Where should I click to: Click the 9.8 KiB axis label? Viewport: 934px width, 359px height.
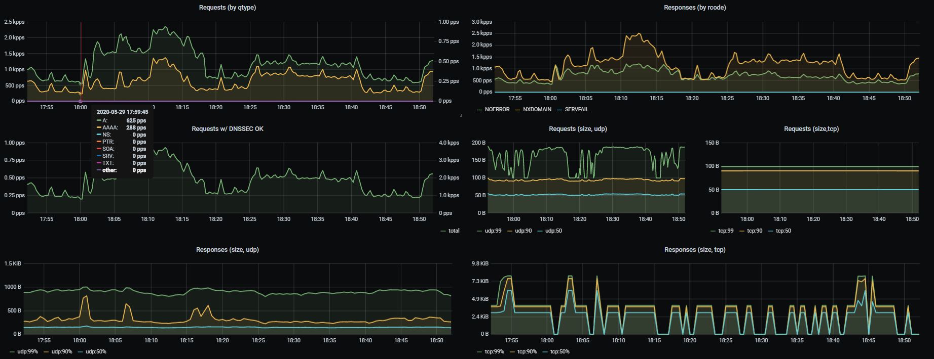tap(480, 264)
